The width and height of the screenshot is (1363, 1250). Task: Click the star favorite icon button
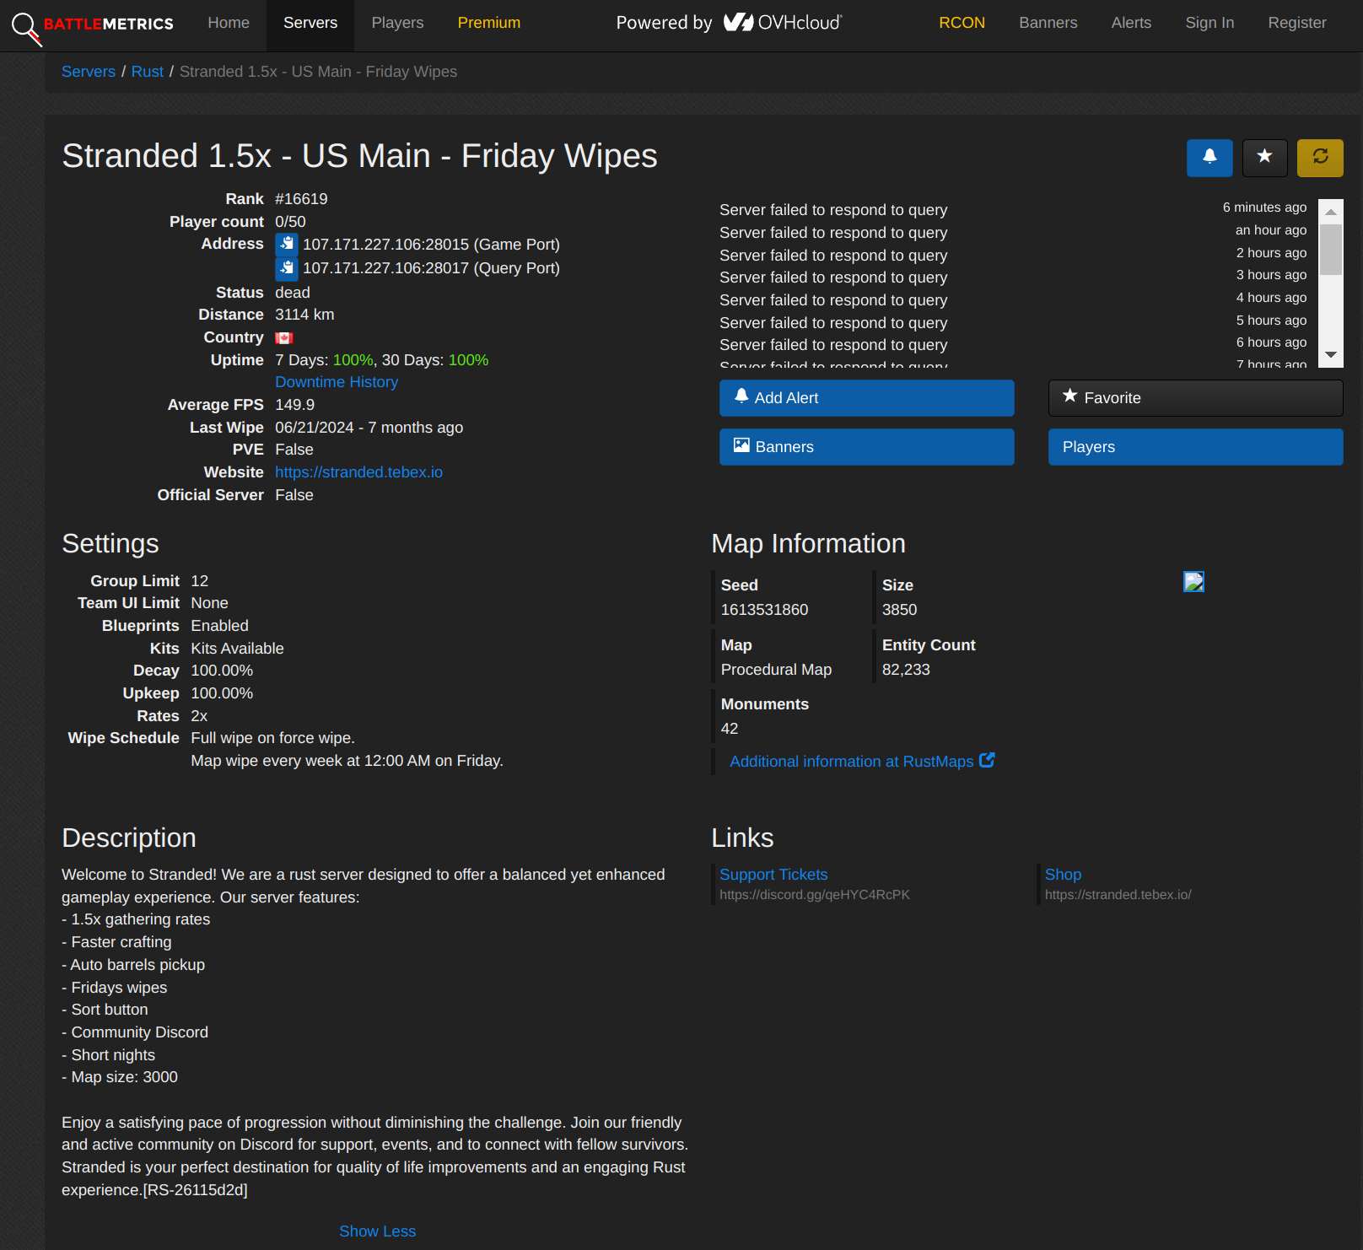point(1264,158)
